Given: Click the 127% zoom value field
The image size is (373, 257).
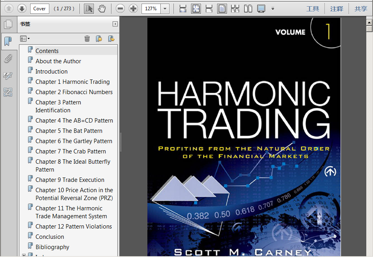Looking at the screenshot, I should point(151,9).
